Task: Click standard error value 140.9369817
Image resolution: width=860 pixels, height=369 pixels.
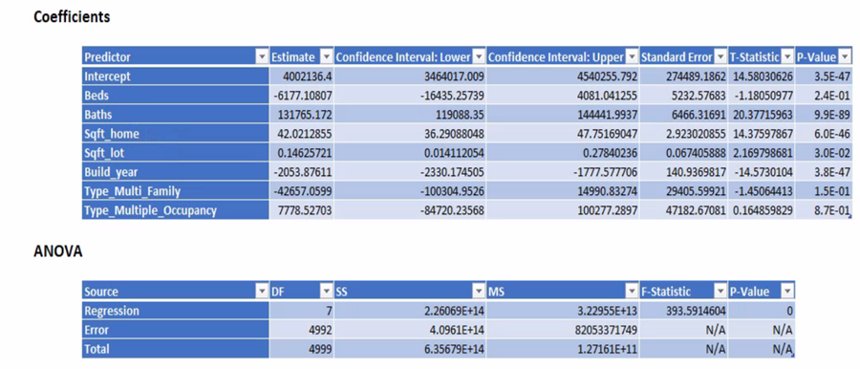Action: coord(684,172)
